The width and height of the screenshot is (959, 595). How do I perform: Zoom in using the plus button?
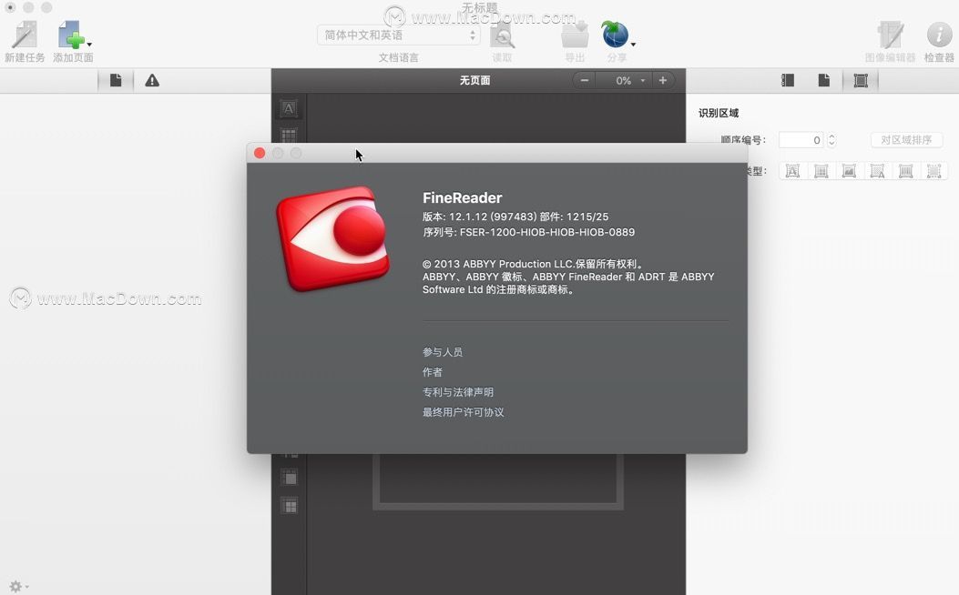pos(663,80)
